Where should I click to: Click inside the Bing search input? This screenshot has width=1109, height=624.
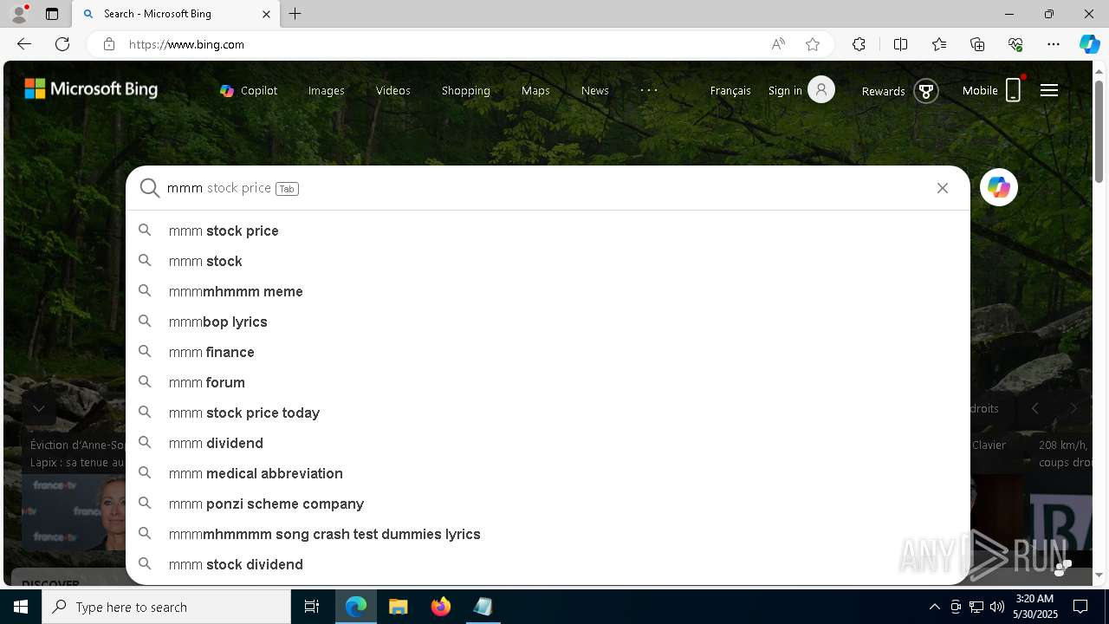pos(546,188)
